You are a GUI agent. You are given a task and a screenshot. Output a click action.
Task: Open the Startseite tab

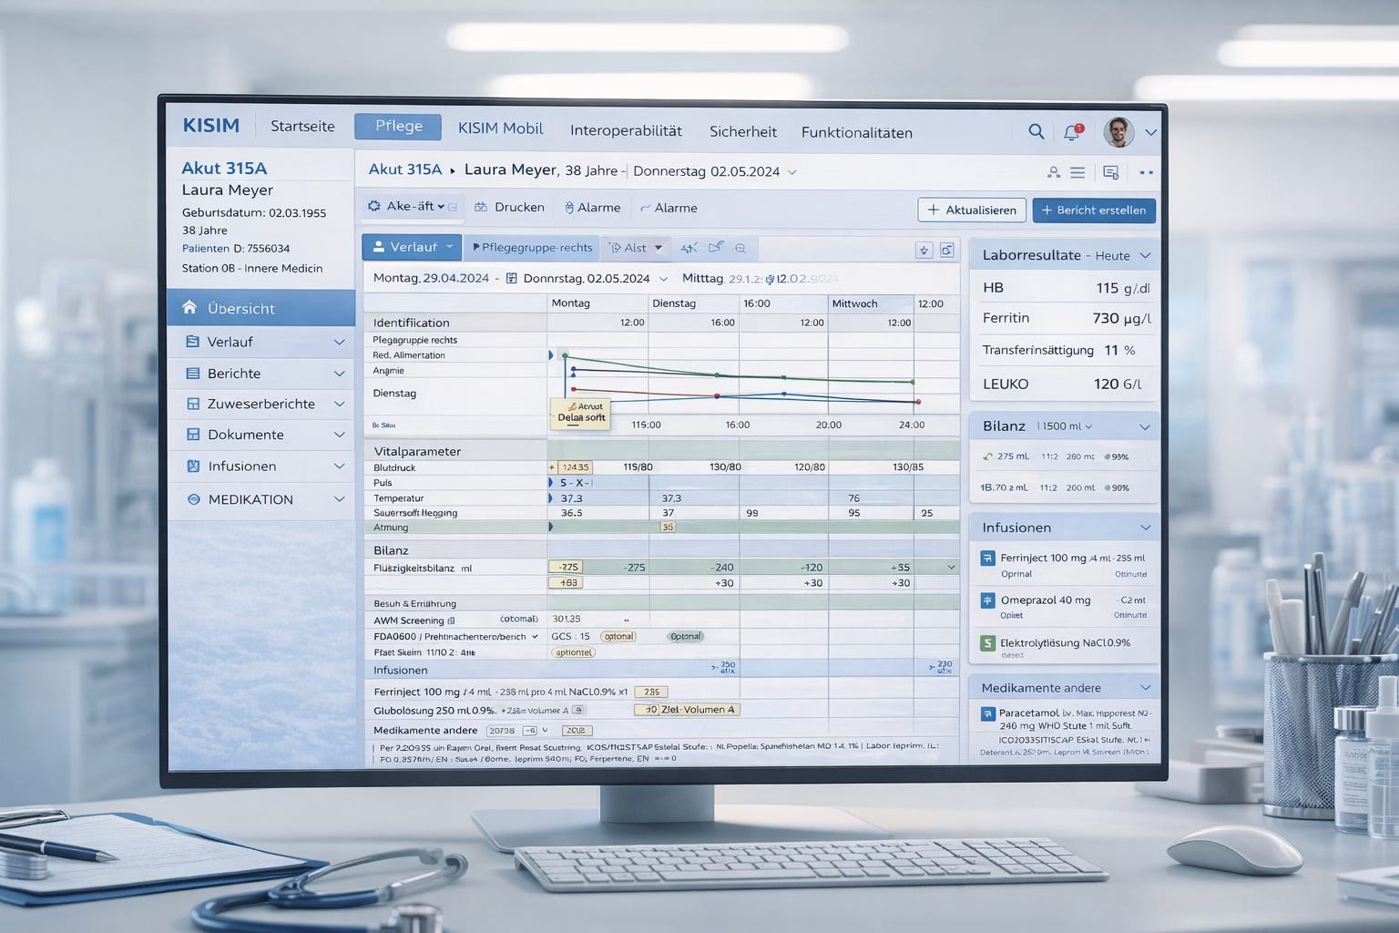[x=302, y=126]
